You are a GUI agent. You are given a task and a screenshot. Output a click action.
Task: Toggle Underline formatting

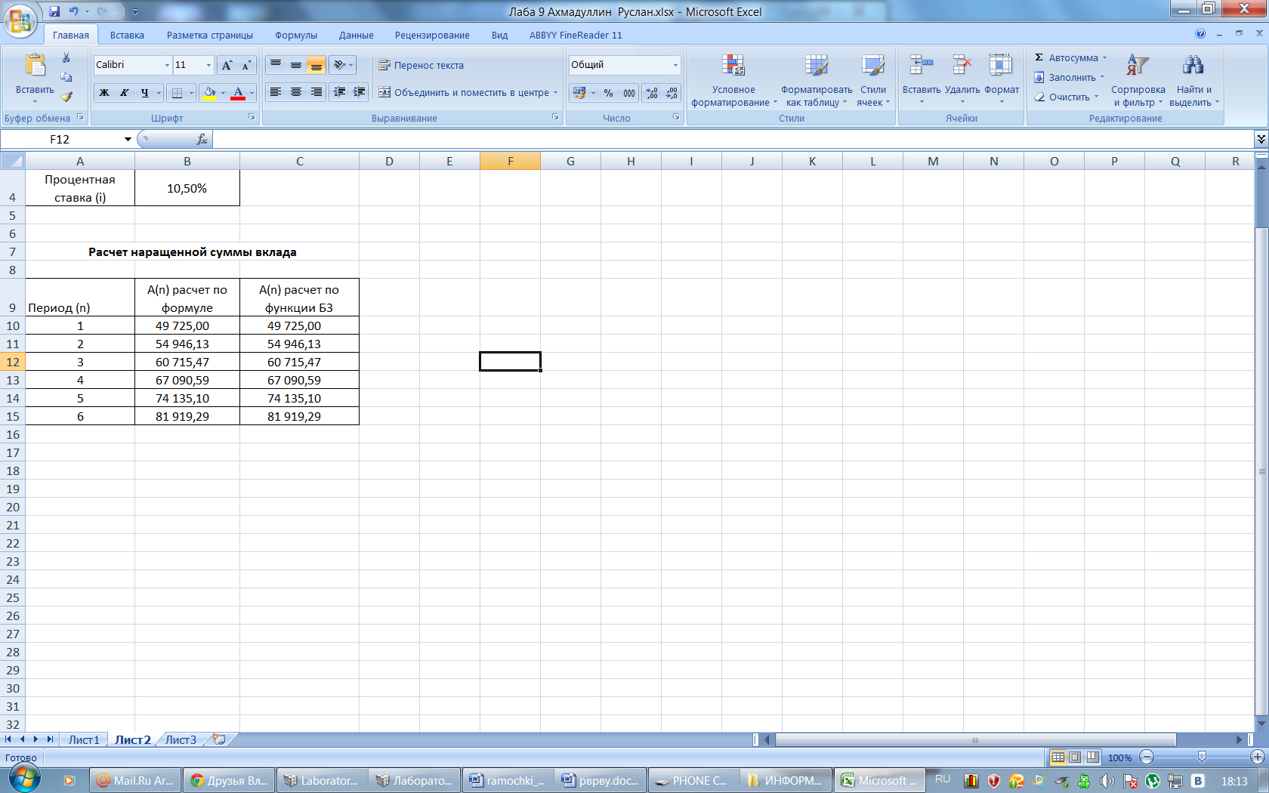point(144,93)
